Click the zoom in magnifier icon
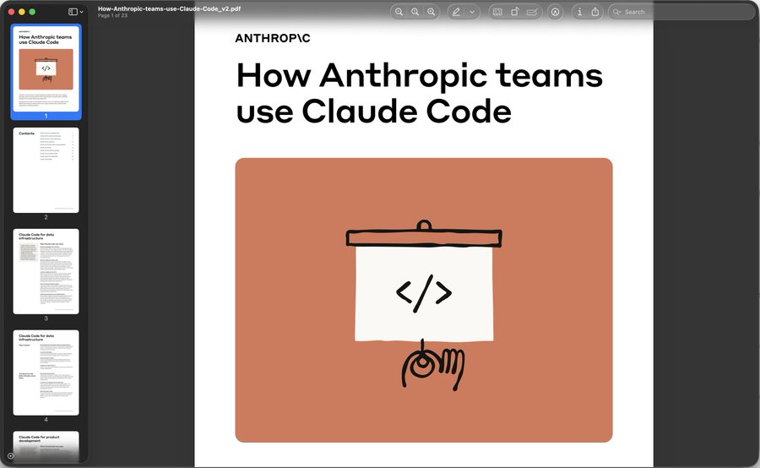This screenshot has width=760, height=468. coord(431,12)
